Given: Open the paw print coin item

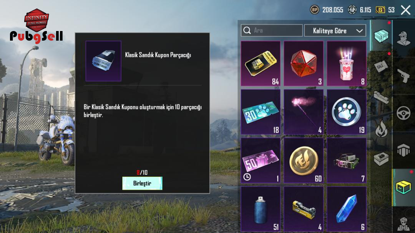Looking at the screenshot, I should (347, 112).
